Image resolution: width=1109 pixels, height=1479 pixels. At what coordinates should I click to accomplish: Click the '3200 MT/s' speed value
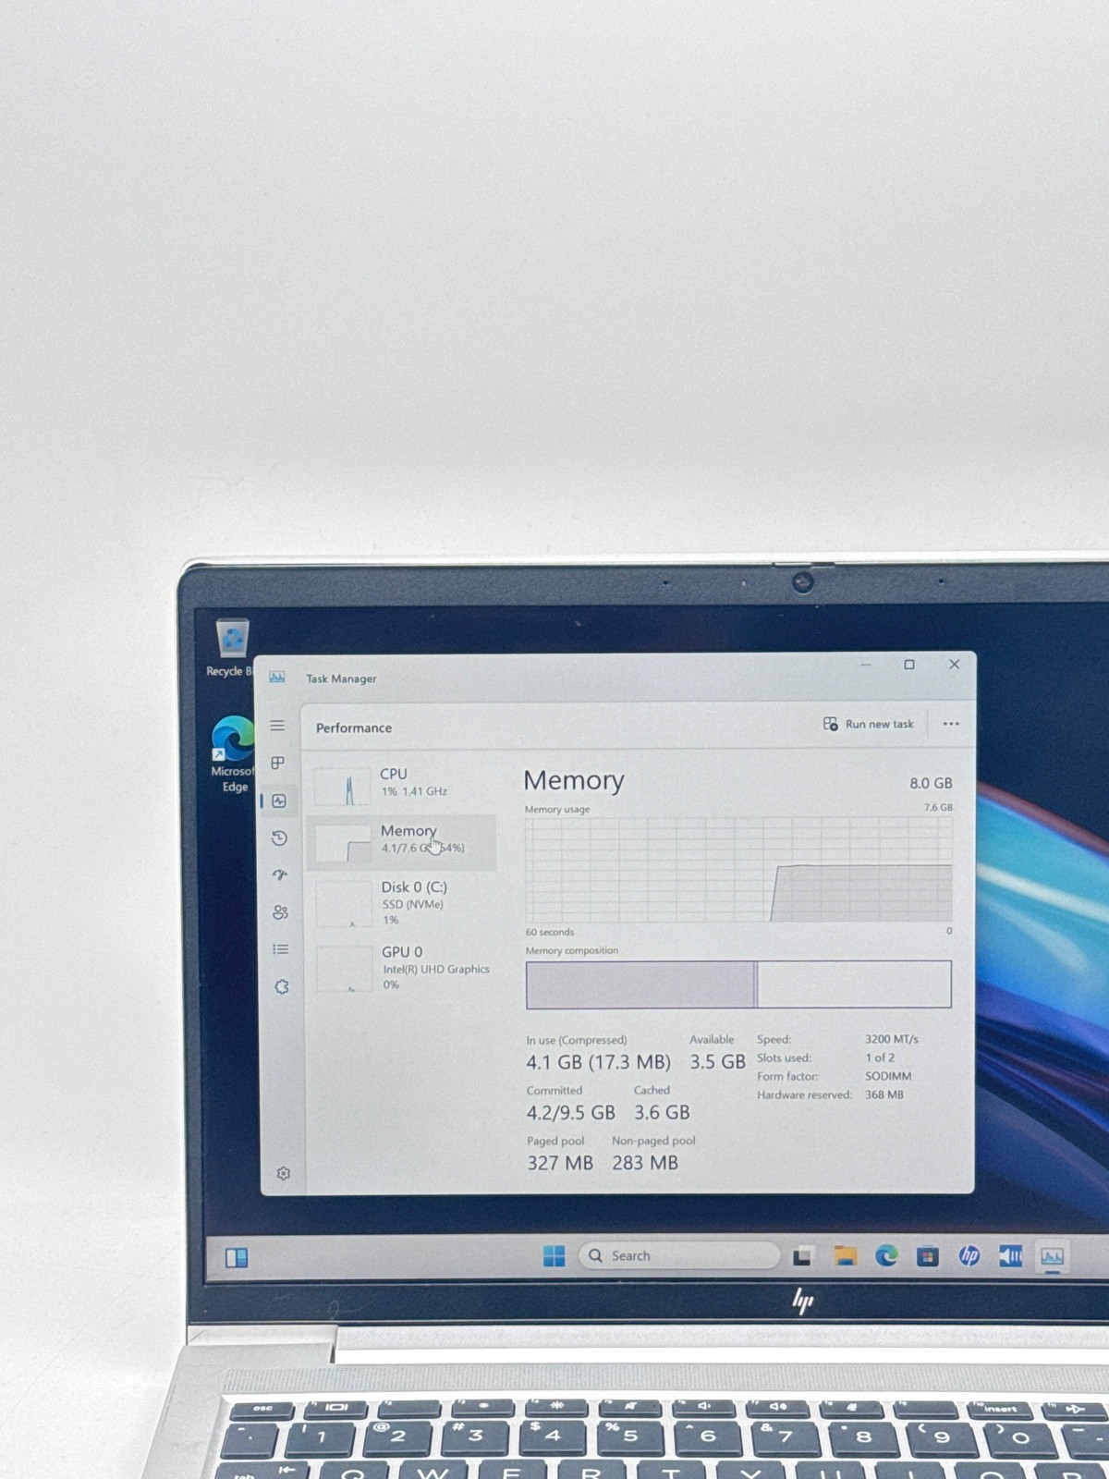[892, 1039]
